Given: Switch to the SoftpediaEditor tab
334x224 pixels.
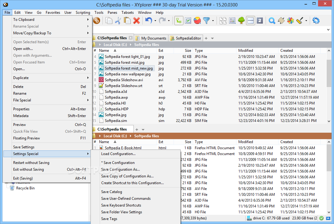Looking at the screenshot, I should (186, 38).
